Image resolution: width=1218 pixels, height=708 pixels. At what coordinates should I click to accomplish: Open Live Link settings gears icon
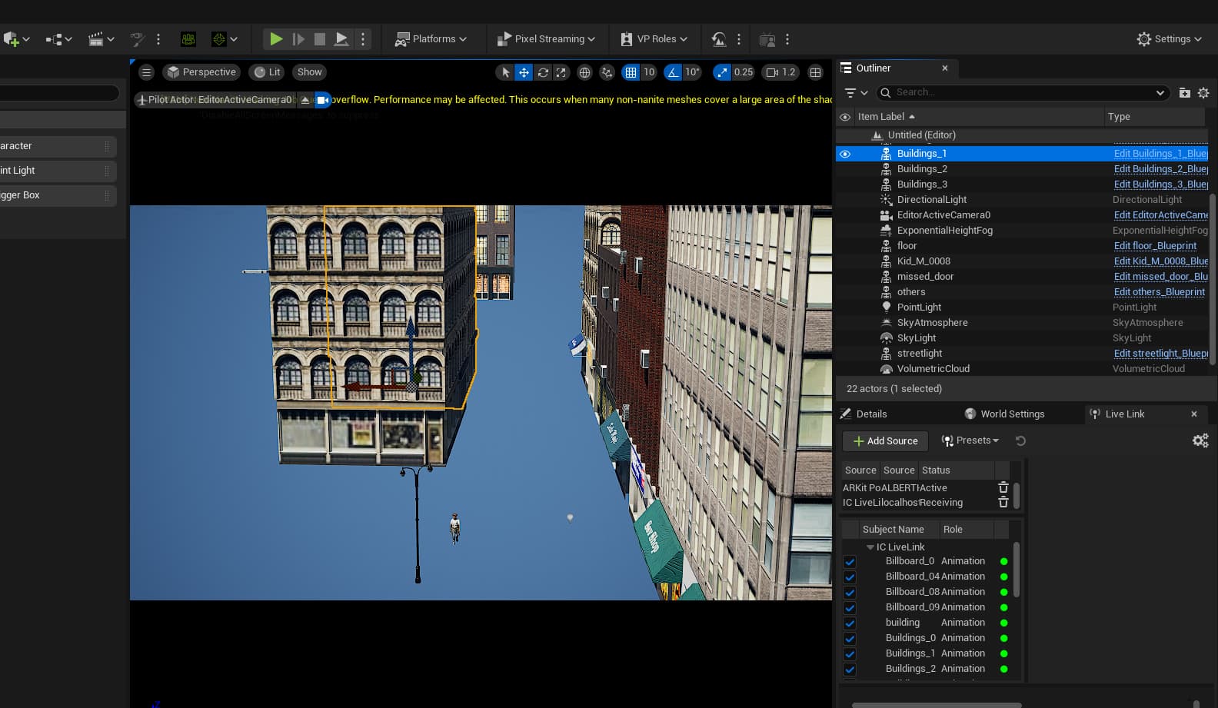1200,440
